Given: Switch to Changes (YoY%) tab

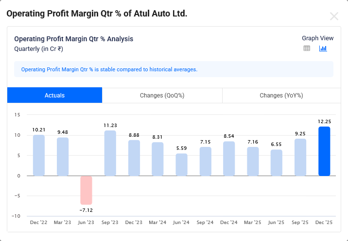Looking at the screenshot, I should [x=281, y=96].
